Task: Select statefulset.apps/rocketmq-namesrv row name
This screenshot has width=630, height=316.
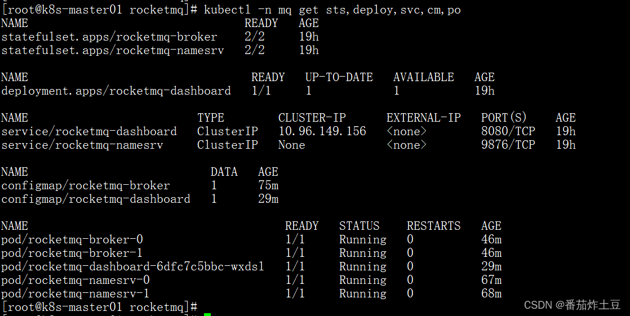Action: (113, 50)
